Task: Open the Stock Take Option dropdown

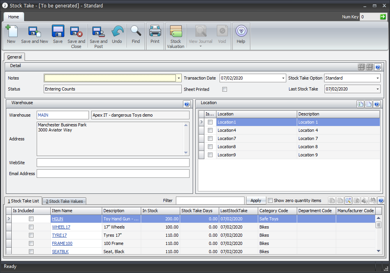Action: (x=378, y=78)
